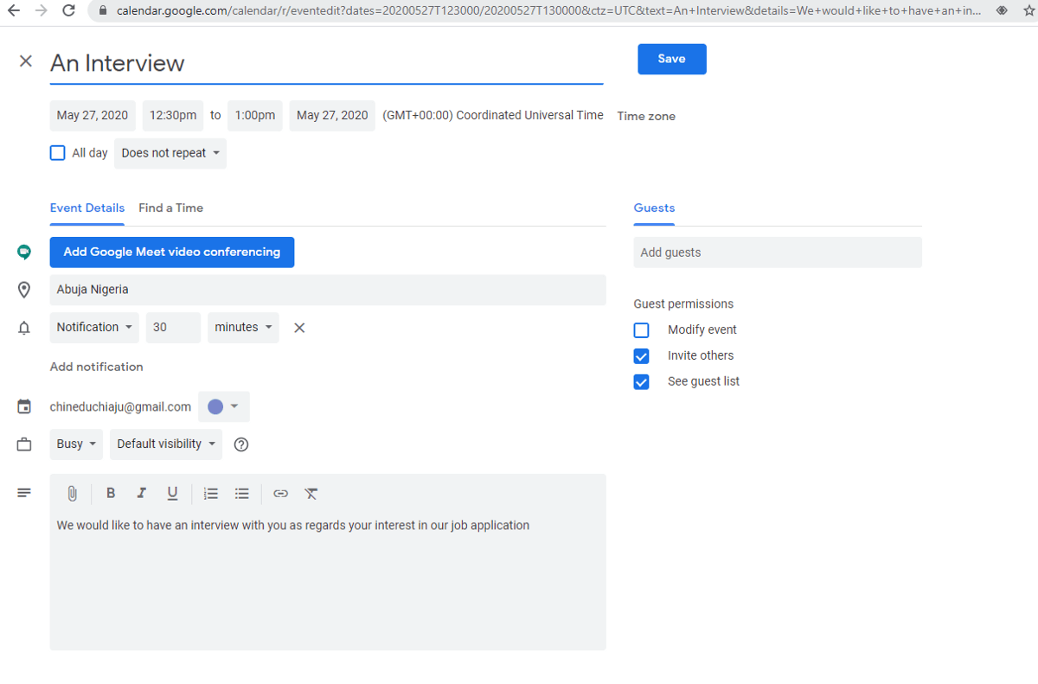Insert a link into the description
Screen dimensions: 1038x684
280,493
